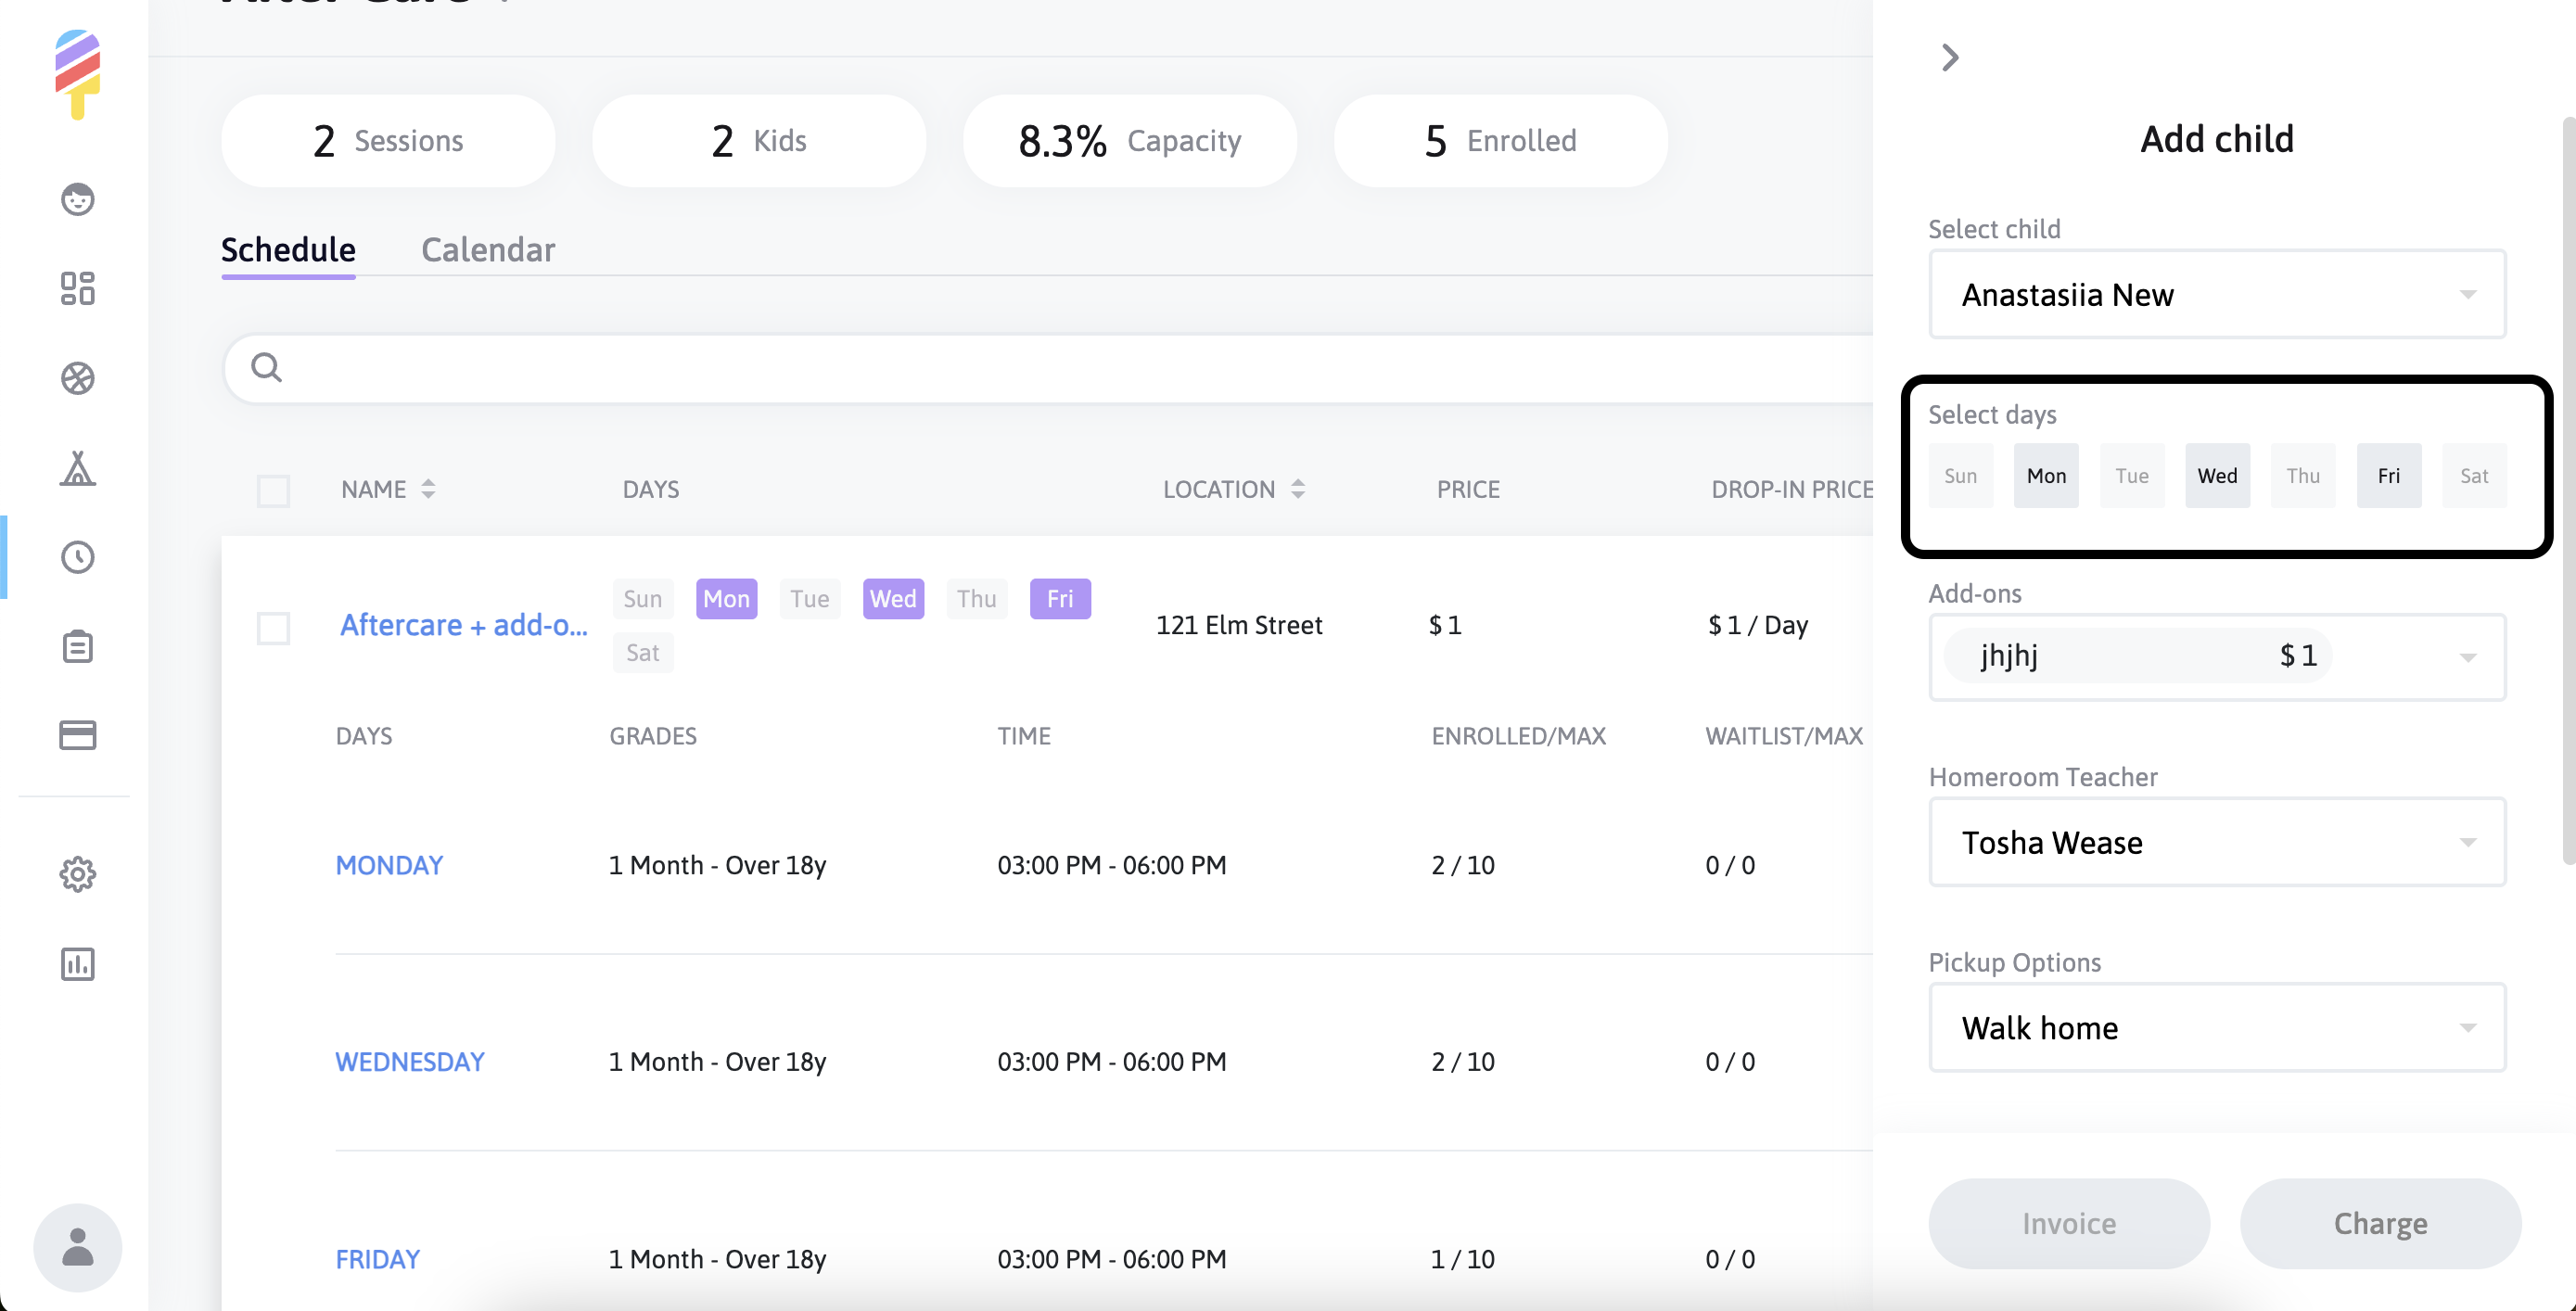This screenshot has height=1311, width=2576.
Task: Open the camp tent sidebar icon
Action: 77,467
